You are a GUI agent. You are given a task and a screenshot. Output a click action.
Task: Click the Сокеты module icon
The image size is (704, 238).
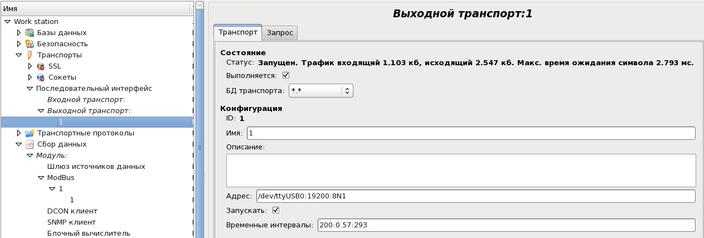(x=41, y=77)
